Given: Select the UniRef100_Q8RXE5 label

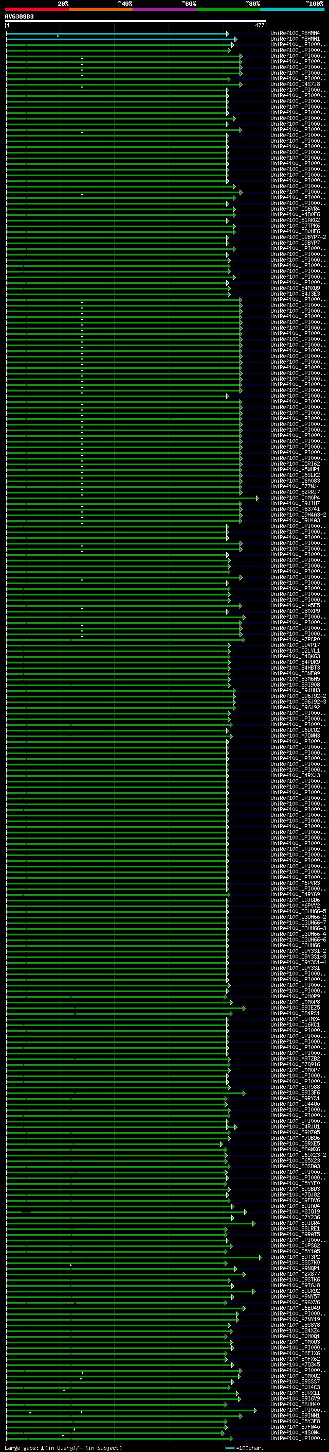Looking at the screenshot, I should [295, 1143].
